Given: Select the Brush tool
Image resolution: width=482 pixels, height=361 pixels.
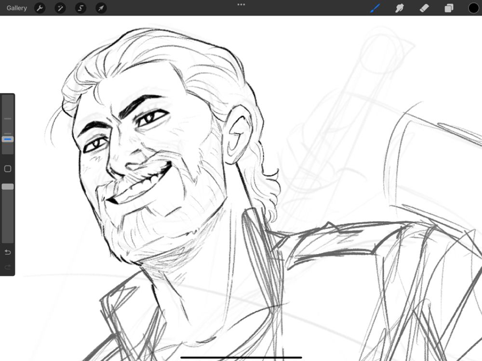Looking at the screenshot, I should 375,8.
